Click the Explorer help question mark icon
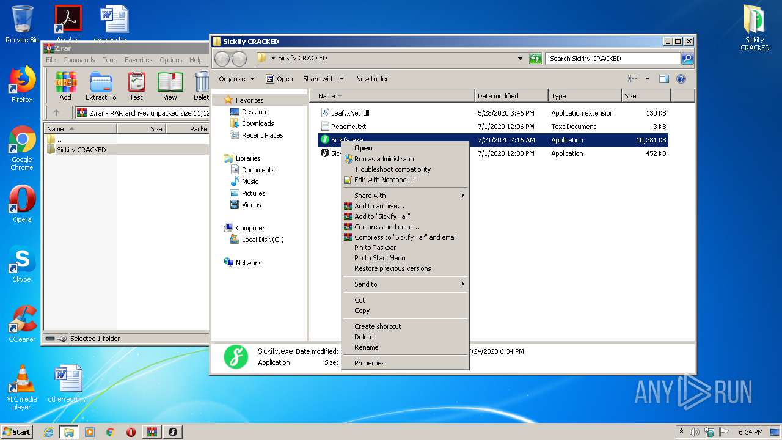Image resolution: width=782 pixels, height=440 pixels. [x=681, y=79]
